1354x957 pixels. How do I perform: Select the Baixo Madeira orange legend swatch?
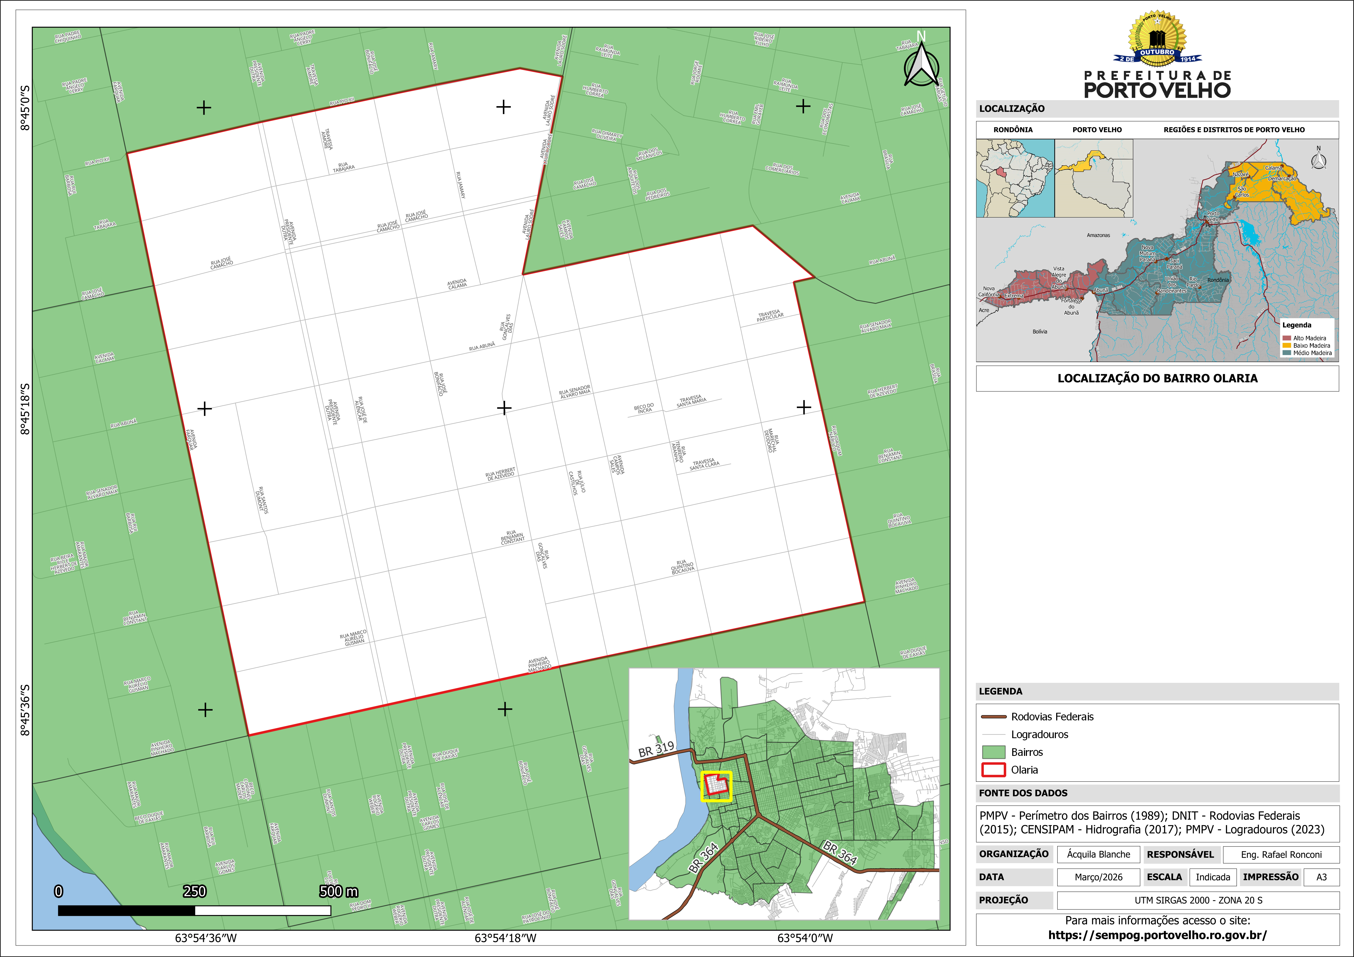click(x=1287, y=345)
